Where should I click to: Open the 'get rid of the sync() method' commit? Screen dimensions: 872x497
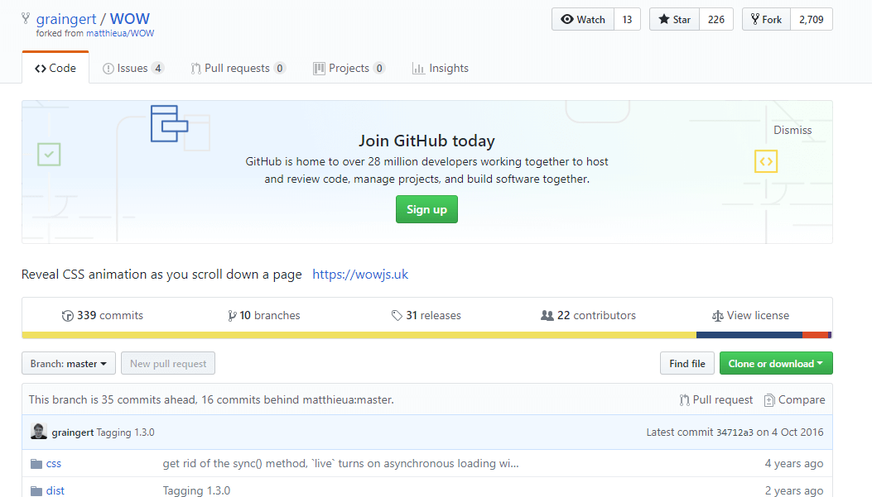[x=340, y=464]
